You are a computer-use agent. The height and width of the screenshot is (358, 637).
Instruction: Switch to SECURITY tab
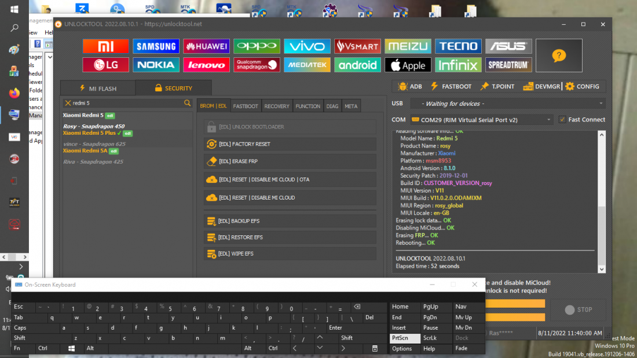[174, 88]
